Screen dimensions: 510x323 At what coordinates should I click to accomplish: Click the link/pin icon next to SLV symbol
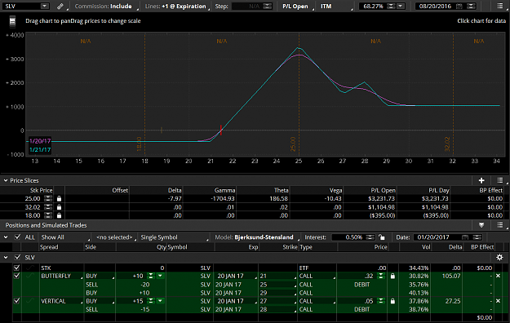(x=60, y=7)
